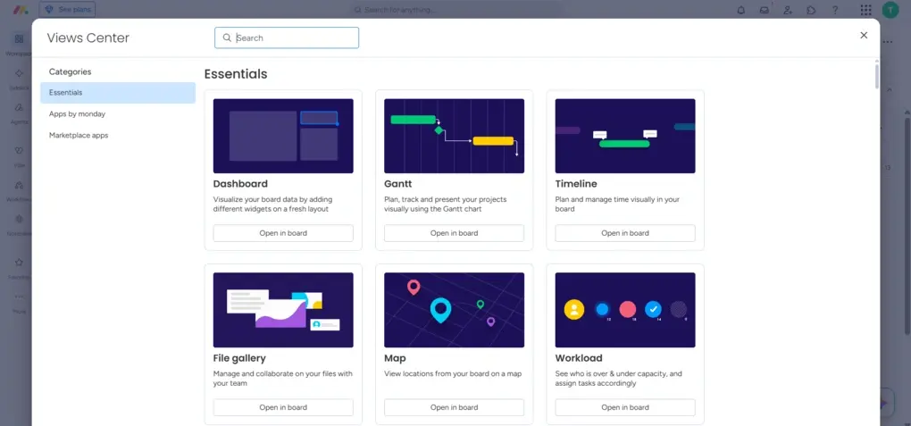Click the magnifier icon in Views Center search
The width and height of the screenshot is (911, 426).
coord(227,38)
